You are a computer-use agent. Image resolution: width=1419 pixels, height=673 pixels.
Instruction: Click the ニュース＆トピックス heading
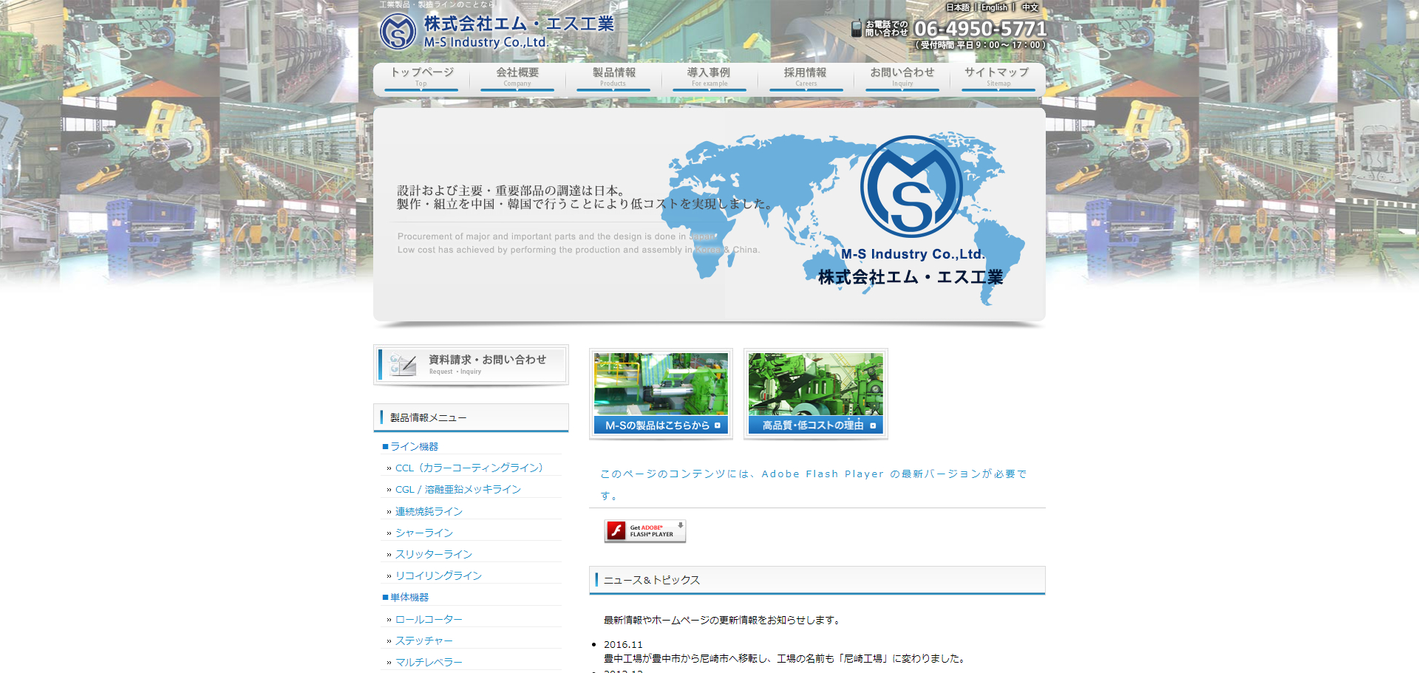817,580
